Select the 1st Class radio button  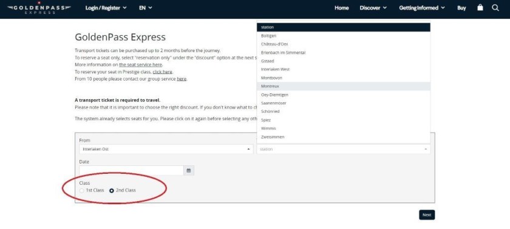click(81, 191)
